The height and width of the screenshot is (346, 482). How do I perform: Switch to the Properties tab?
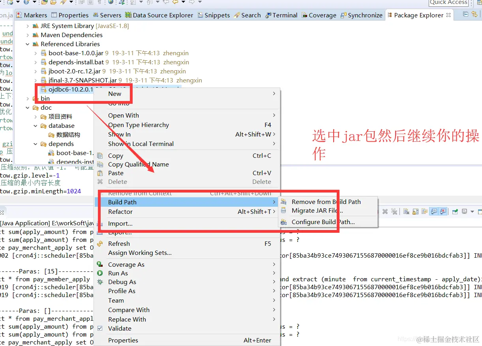[x=69, y=15]
